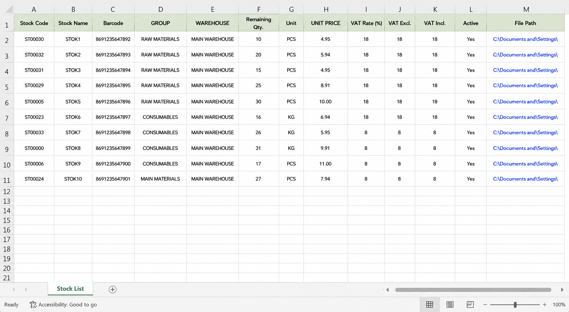Select the Stock List sheet tab
The height and width of the screenshot is (312, 569).
click(x=70, y=289)
